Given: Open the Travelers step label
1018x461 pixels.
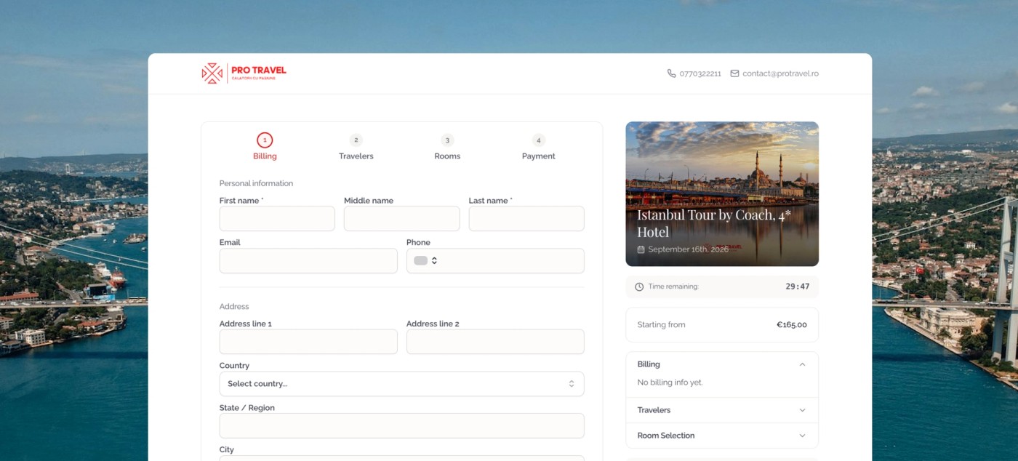Looking at the screenshot, I should click(x=356, y=156).
